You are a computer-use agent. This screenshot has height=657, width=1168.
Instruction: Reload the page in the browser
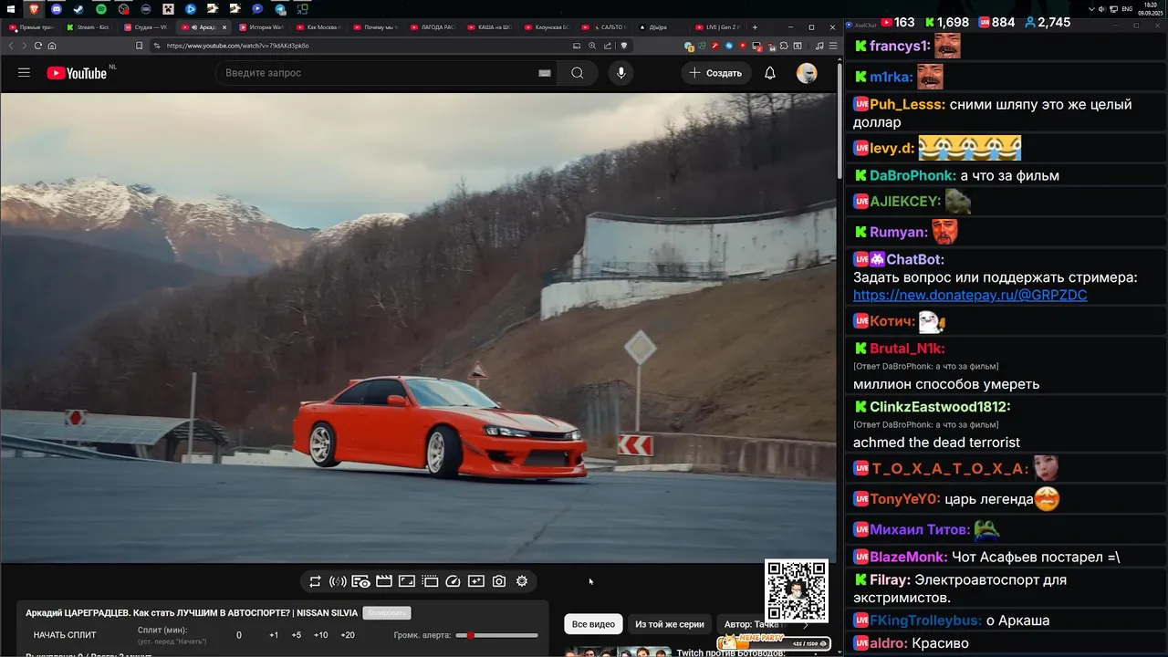click(37, 46)
